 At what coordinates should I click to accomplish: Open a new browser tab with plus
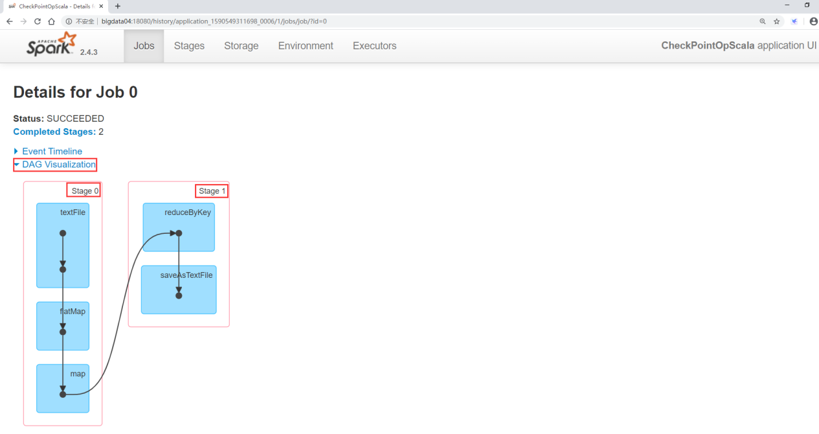(117, 6)
